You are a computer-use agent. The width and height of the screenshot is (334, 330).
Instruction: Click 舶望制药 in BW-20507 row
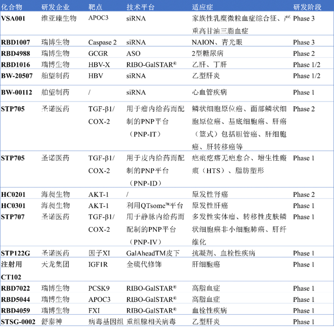[x=55, y=76]
